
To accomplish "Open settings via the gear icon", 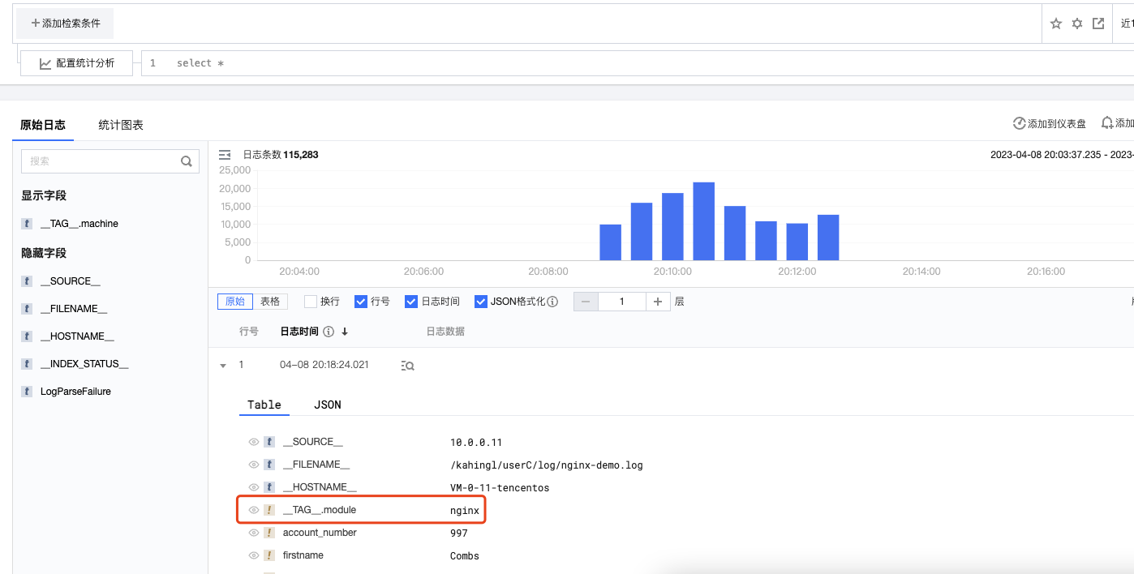I will pos(1077,24).
